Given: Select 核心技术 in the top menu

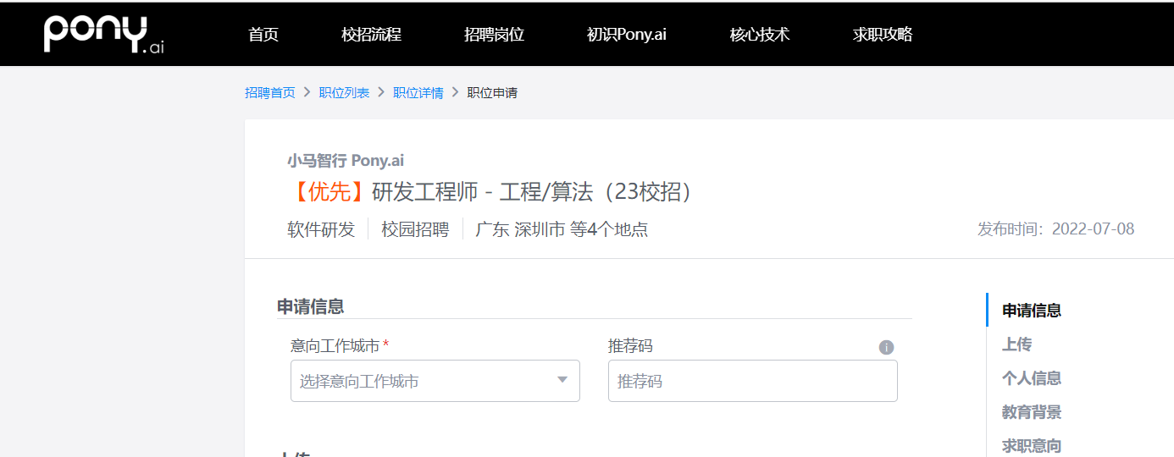Looking at the screenshot, I should pos(760,35).
